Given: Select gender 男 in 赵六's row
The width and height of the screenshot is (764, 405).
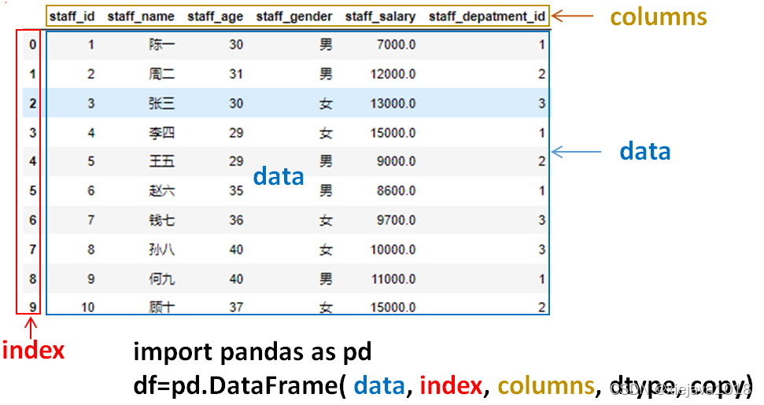Looking at the screenshot, I should (x=326, y=190).
